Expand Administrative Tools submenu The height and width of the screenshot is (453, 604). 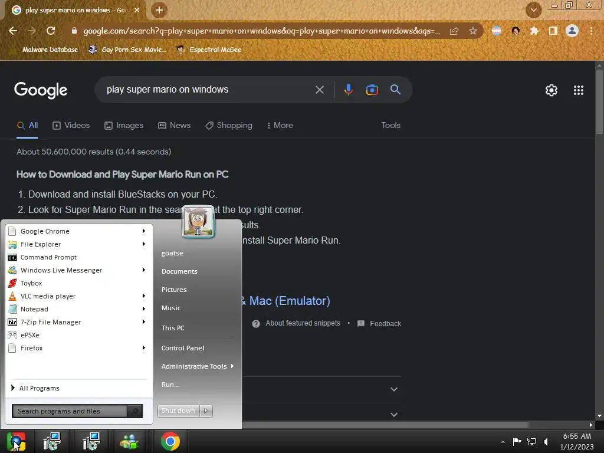[197, 366]
